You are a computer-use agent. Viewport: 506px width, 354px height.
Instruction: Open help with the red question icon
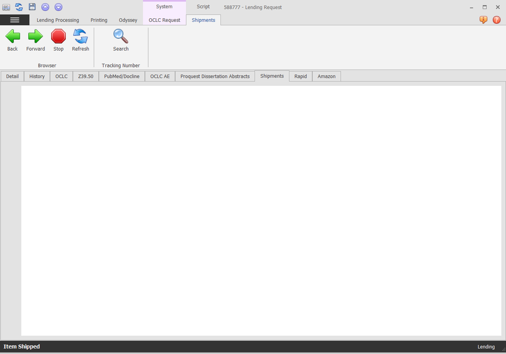[497, 20]
